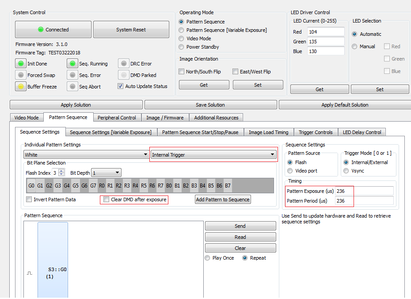Select Vsync trigger mode
Viewport: 411px width, 299px height.
point(346,171)
